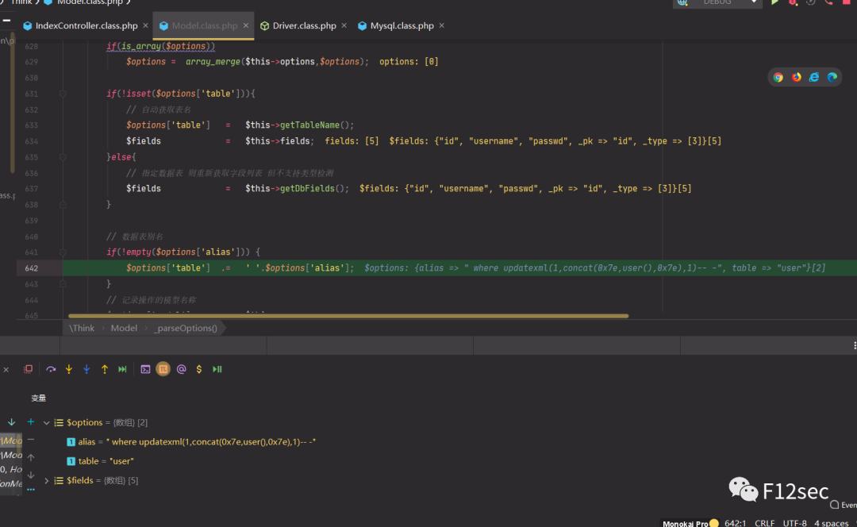Click 4 spaces indent setting
Viewport: 857px width, 527px height.
tap(832, 523)
